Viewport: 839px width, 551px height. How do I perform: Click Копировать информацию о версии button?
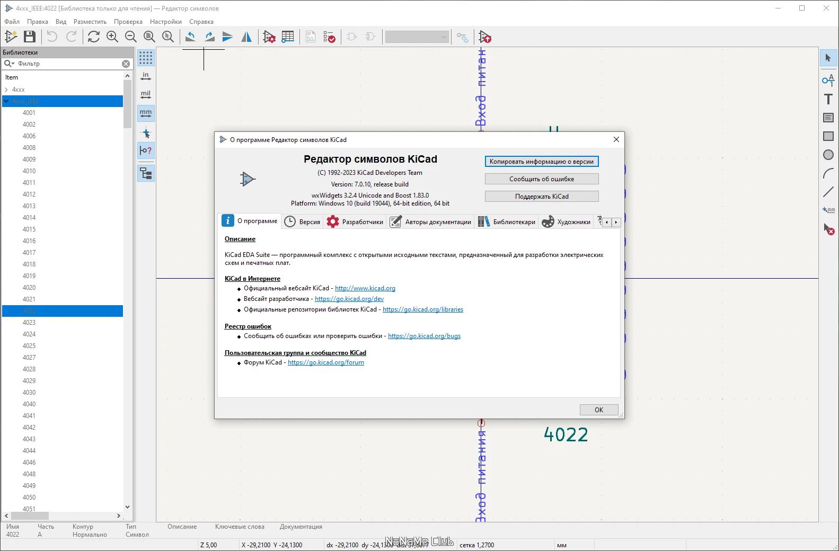[542, 162]
